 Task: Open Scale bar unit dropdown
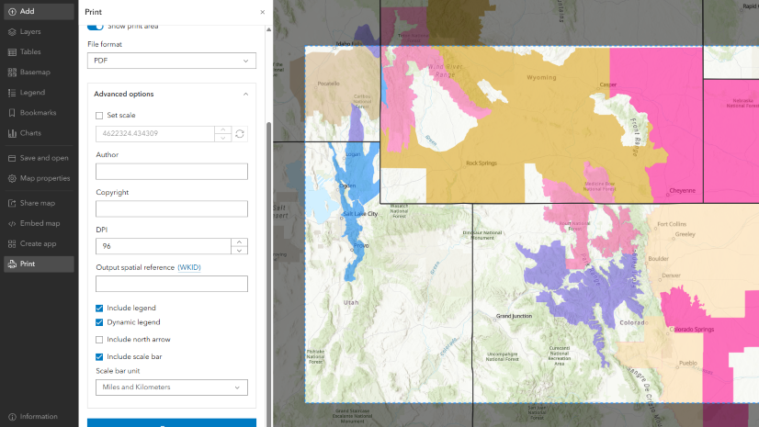tap(172, 388)
